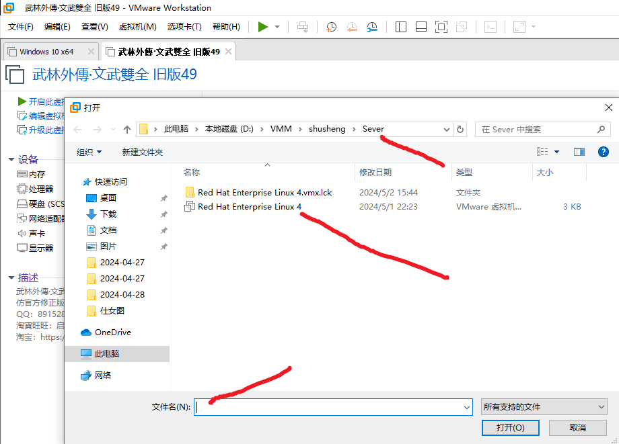Screen dimensions: 619x444
Task: Expand the address bar history dropdown
Action: click(447, 130)
